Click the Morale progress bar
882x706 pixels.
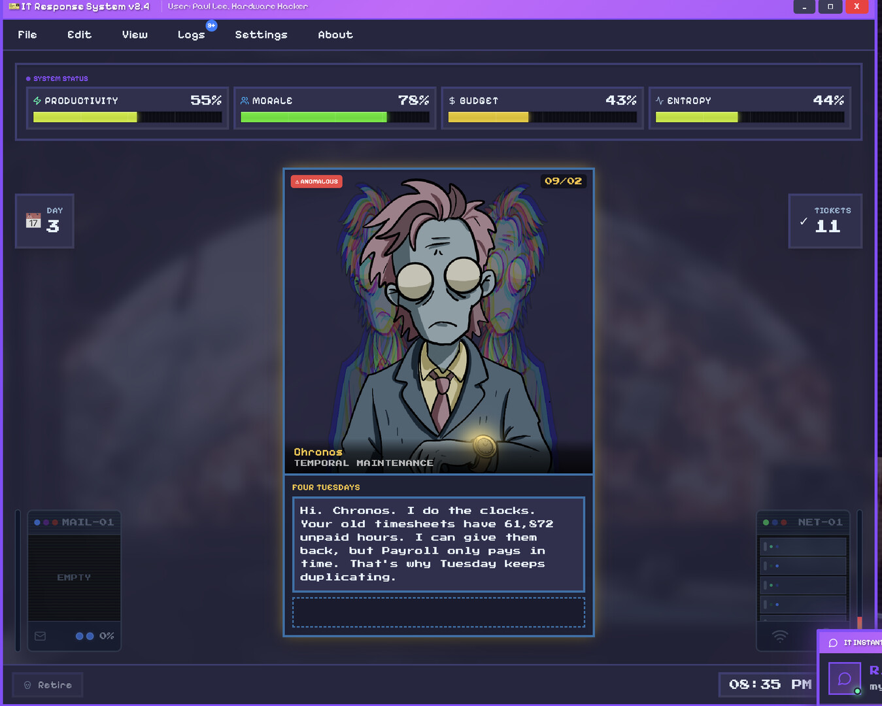coord(335,117)
